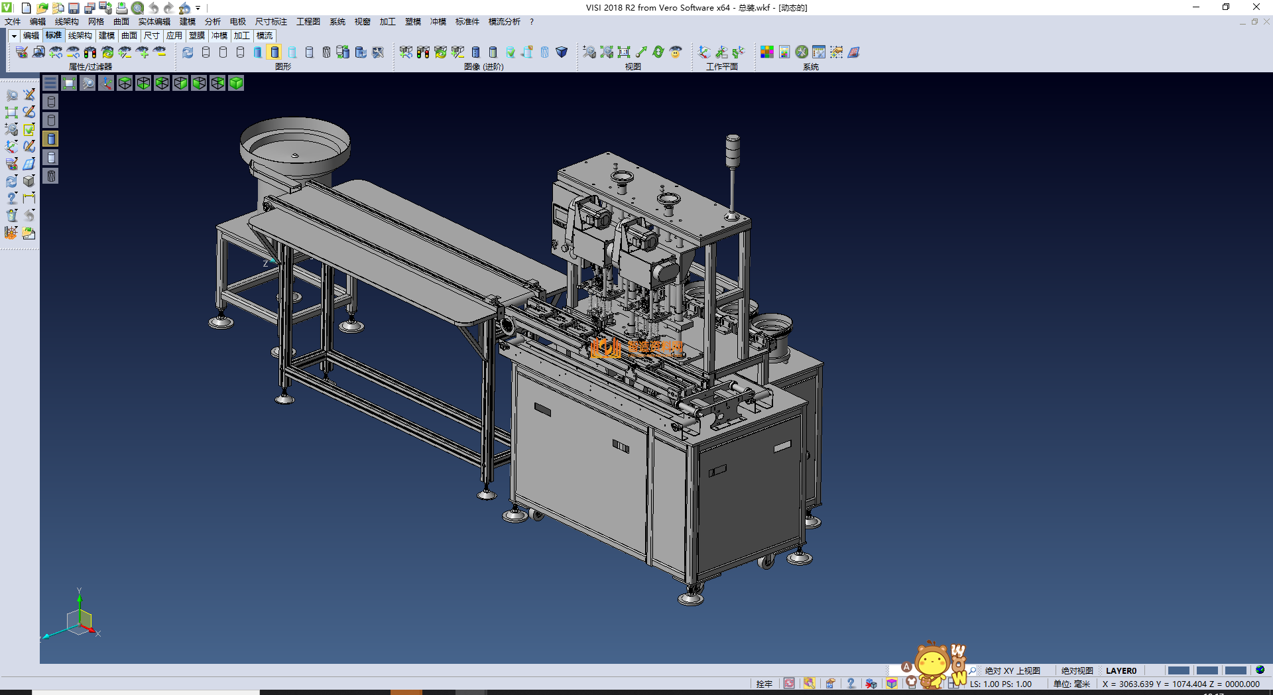Viewport: 1273px width, 695px height.
Task: Click the solid green cube view icon
Action: point(236,83)
